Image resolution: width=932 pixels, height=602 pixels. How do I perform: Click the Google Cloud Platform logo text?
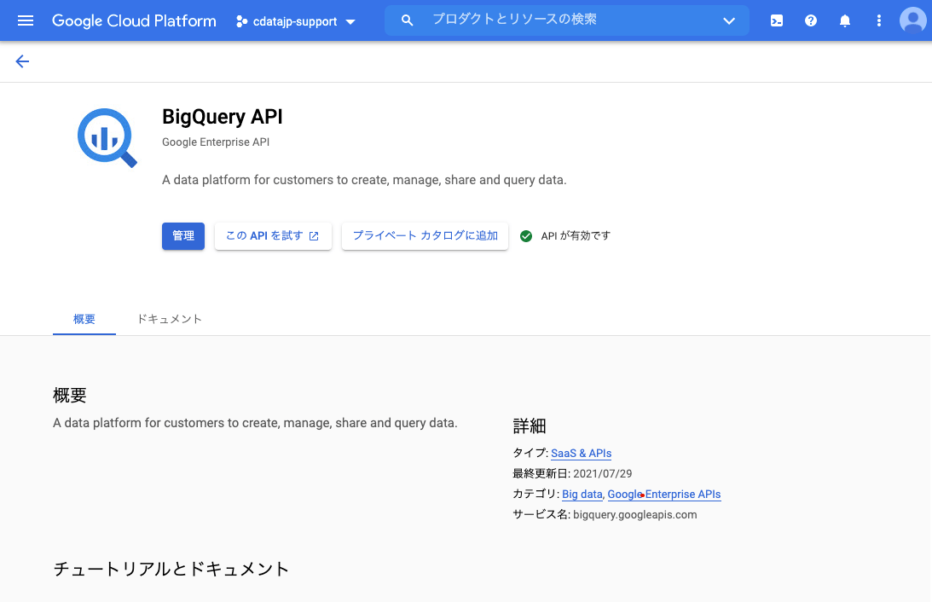[135, 20]
